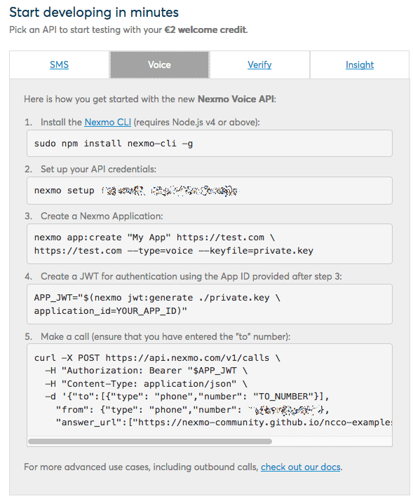Click the APP_JWT jwt:generate command line
413x501 pixels.
[x=157, y=298]
